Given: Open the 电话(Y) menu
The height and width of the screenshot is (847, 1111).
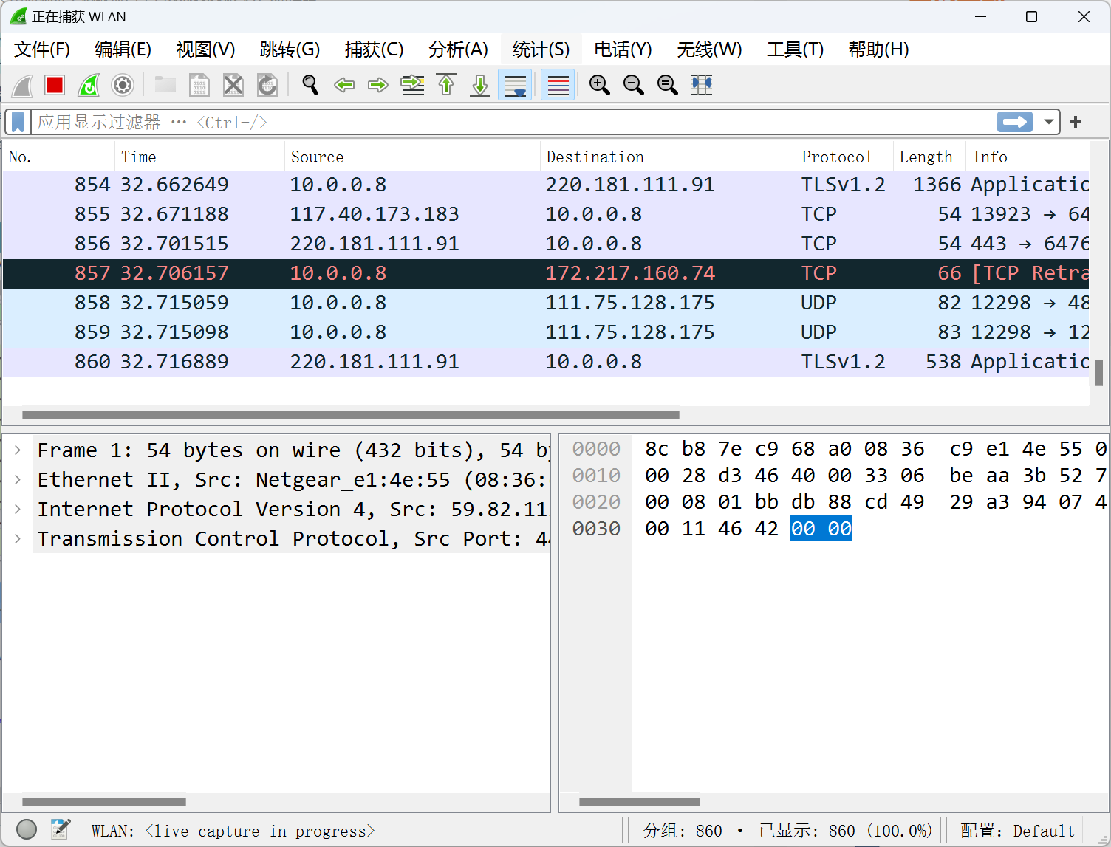Looking at the screenshot, I should [x=623, y=49].
